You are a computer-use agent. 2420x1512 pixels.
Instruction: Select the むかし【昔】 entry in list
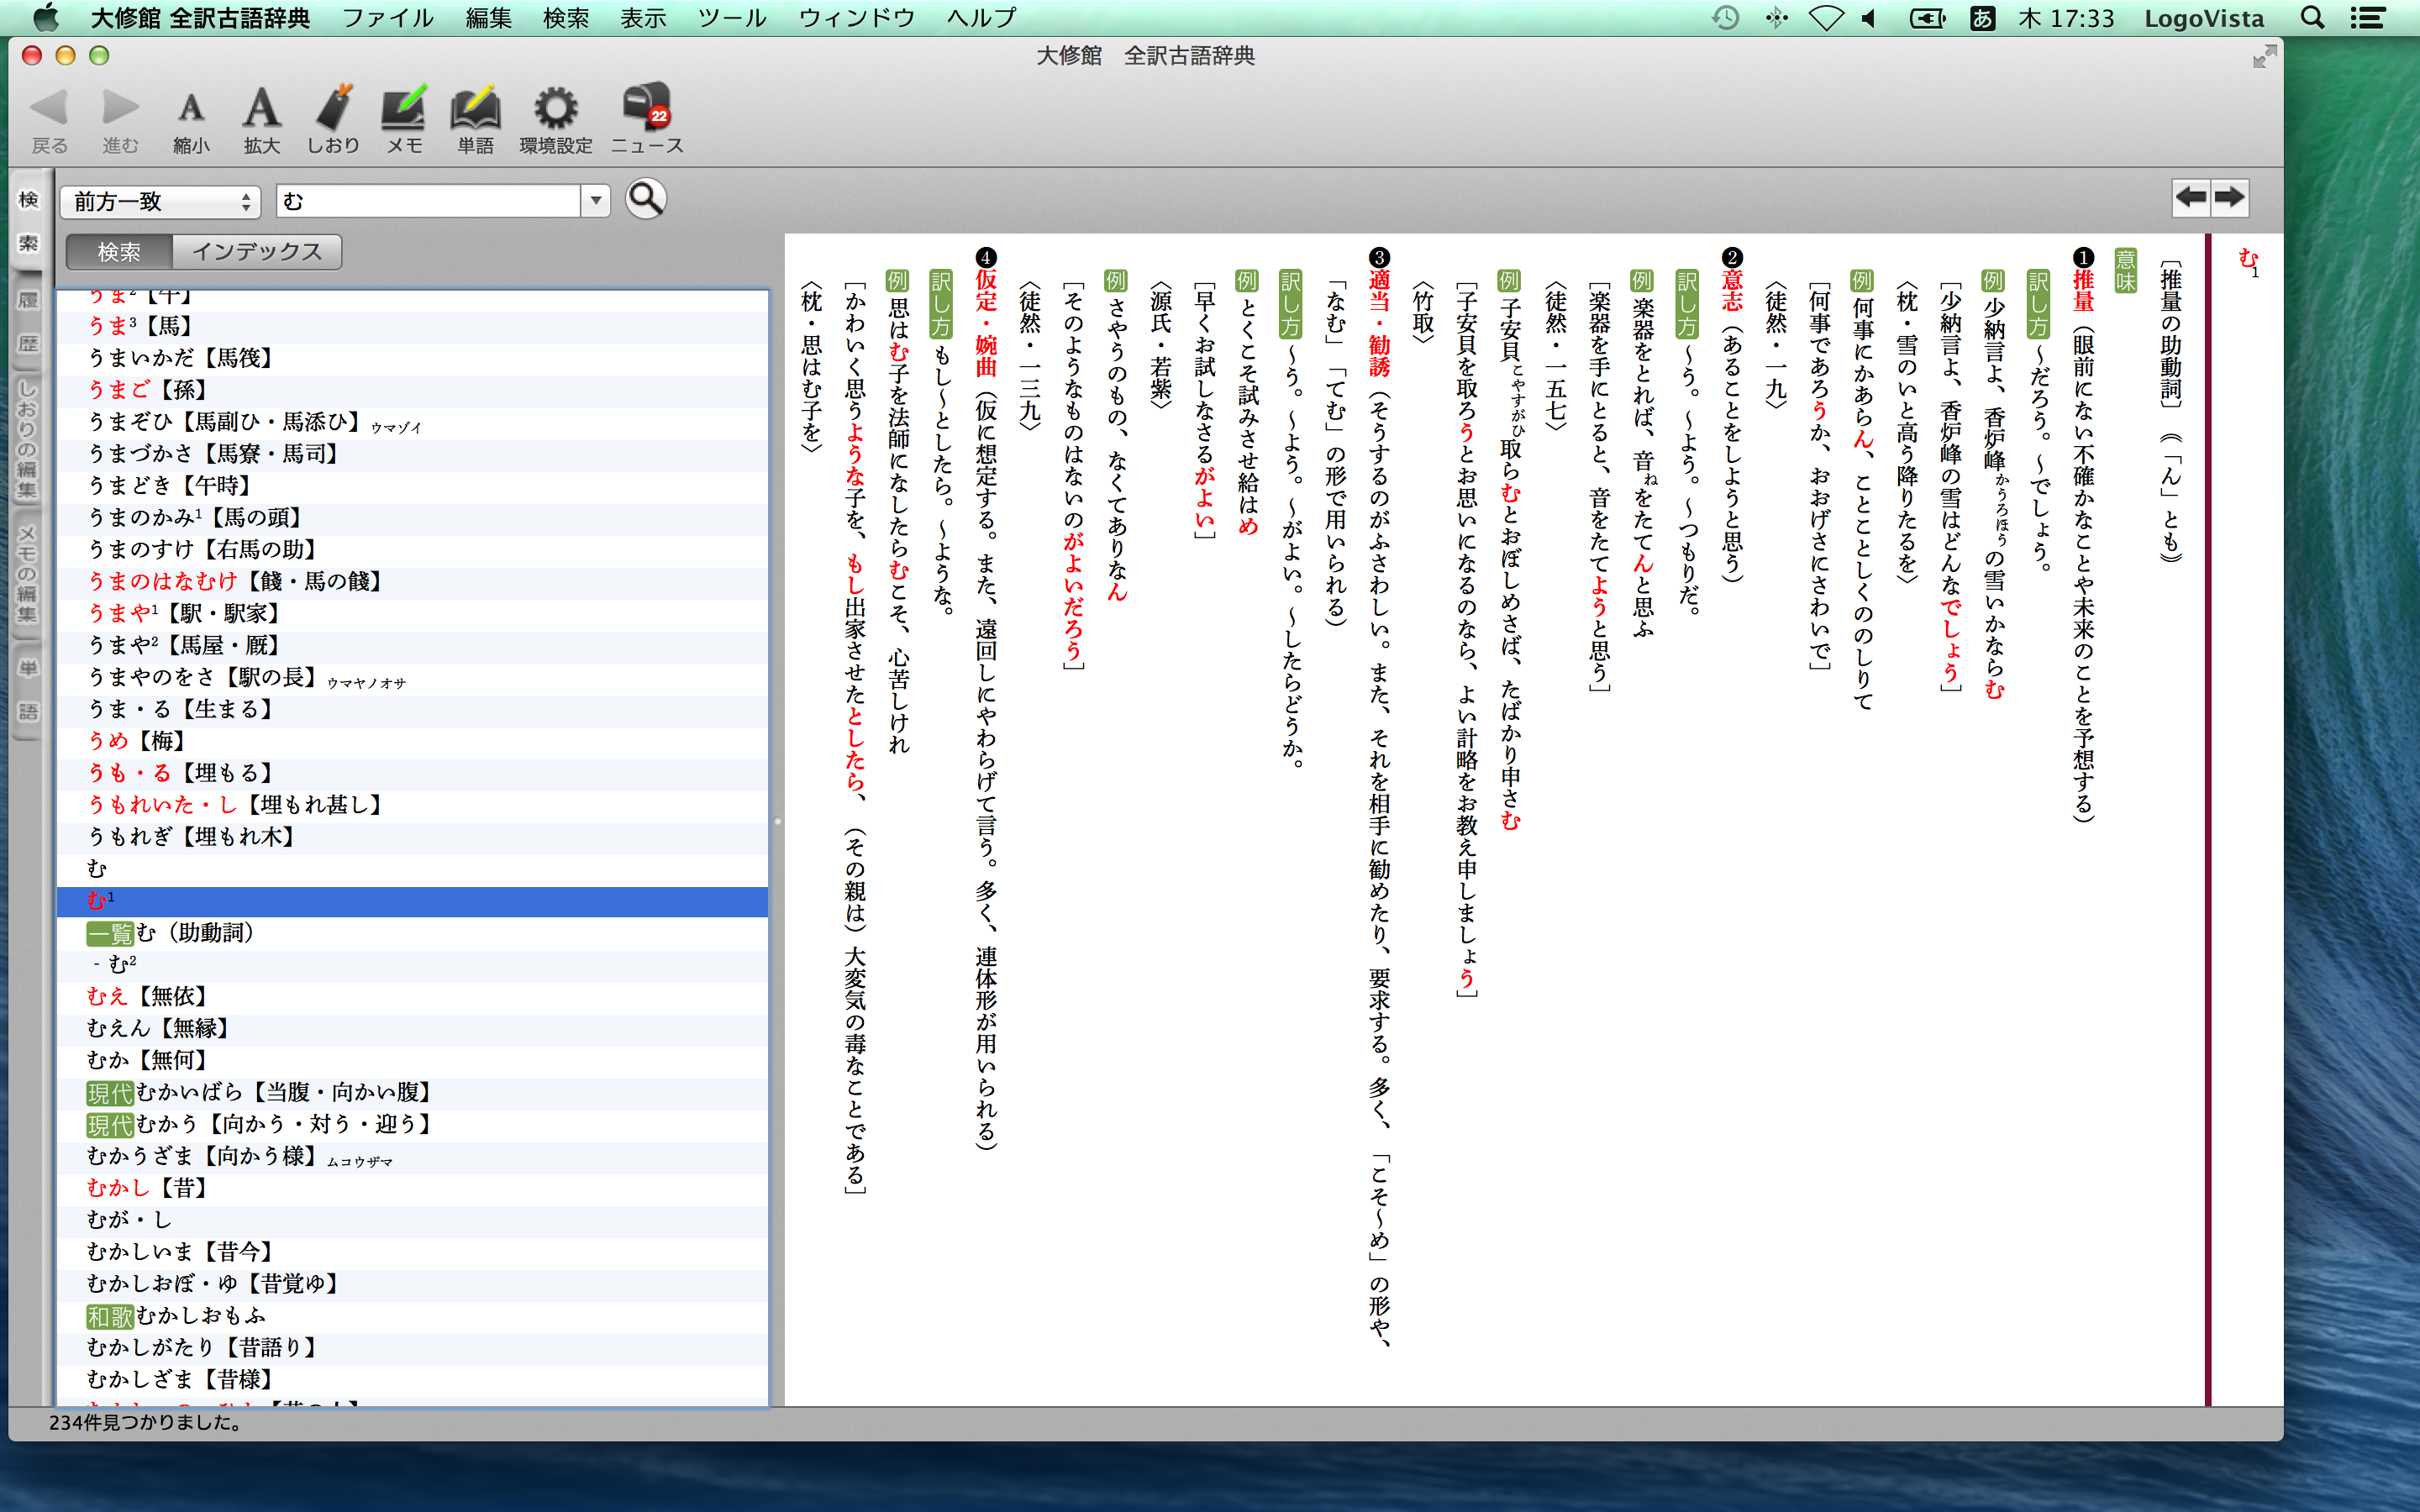coord(148,1187)
